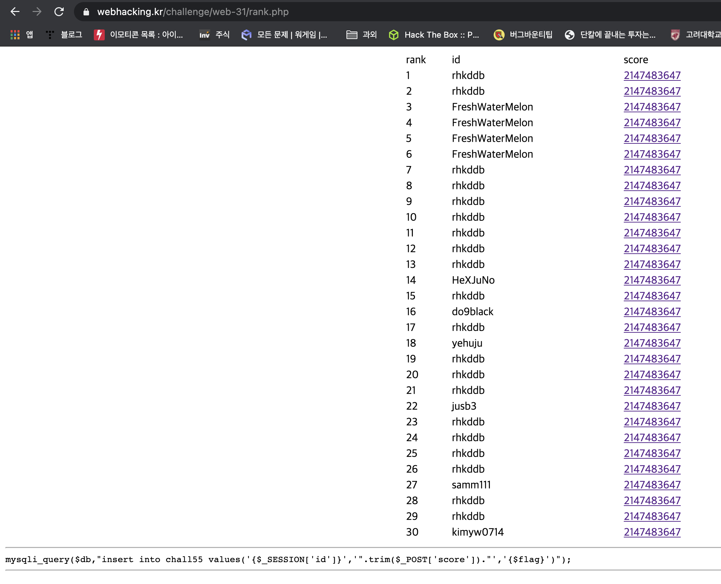
Task: Click the browser back arrow
Action: pyautogui.click(x=15, y=12)
